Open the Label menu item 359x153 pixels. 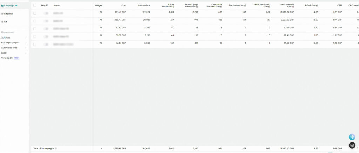pos(4,53)
